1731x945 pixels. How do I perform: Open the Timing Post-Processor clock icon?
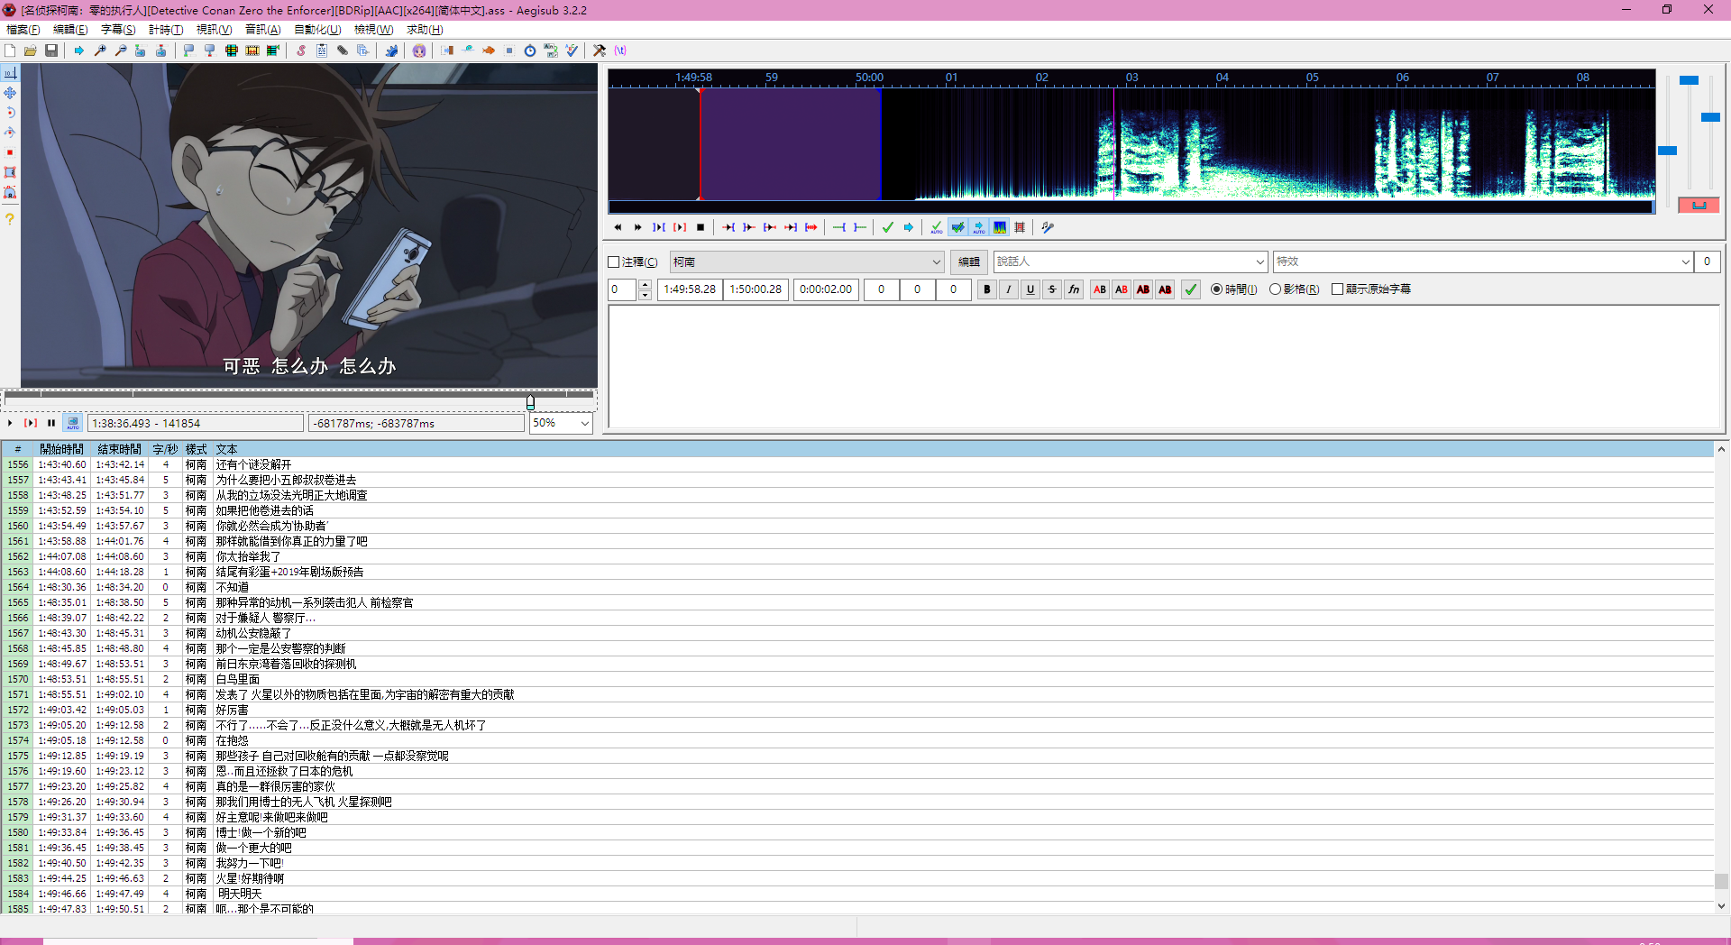[x=530, y=50]
